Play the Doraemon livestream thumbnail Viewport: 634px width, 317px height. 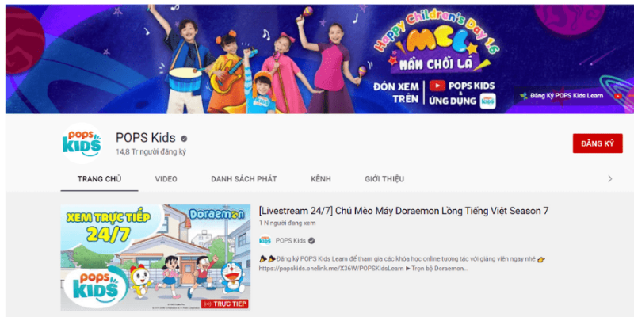(155, 258)
